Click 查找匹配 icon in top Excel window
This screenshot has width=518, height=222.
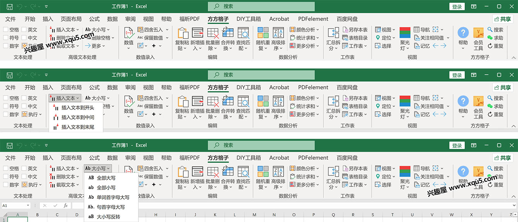pos(243,33)
